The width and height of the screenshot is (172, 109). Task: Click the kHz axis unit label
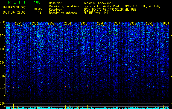pos(2,22)
